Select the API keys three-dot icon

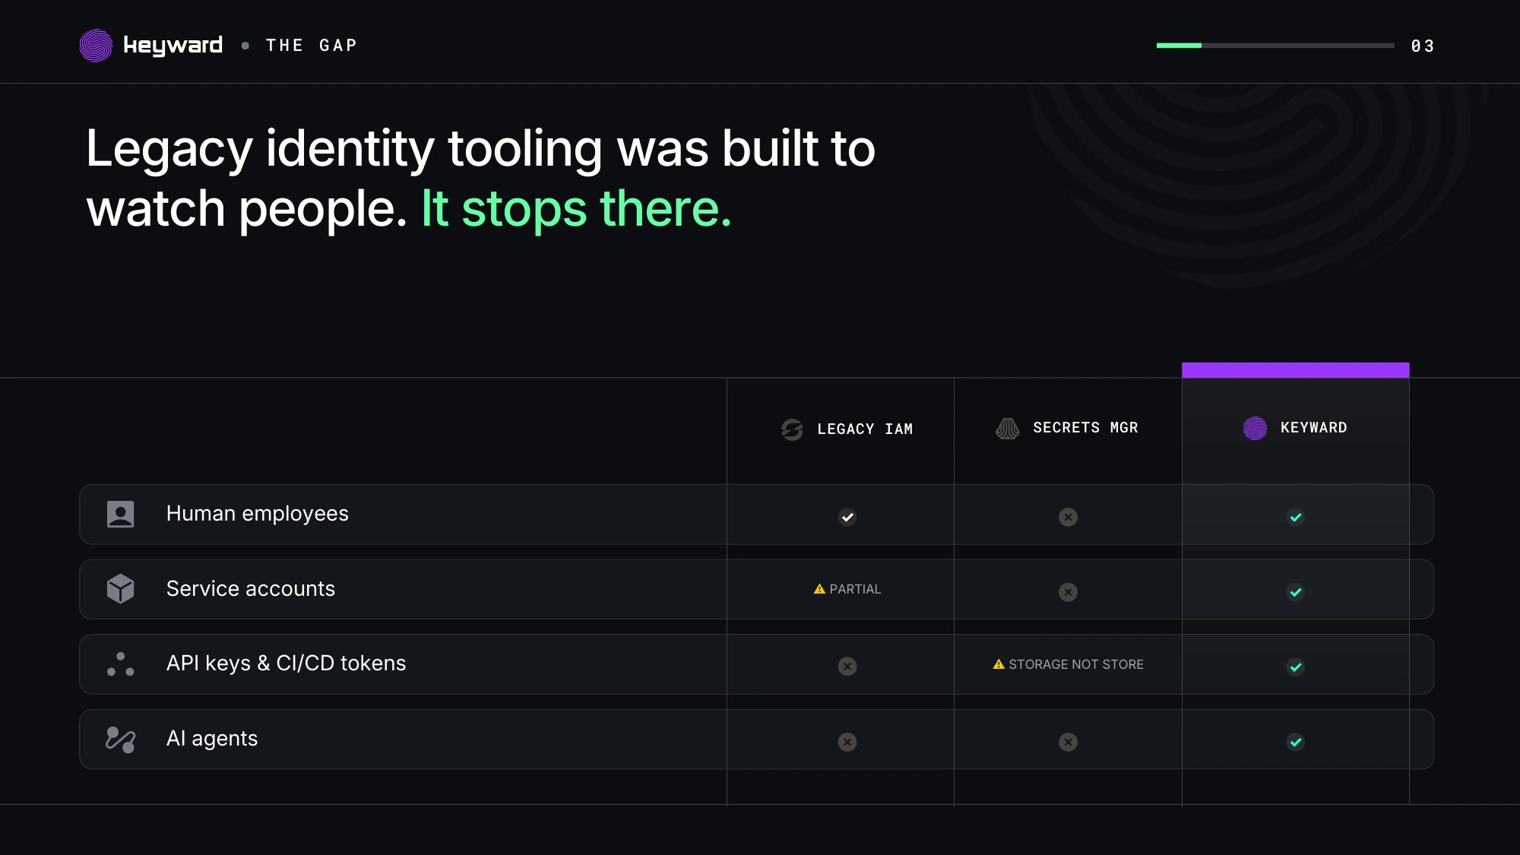(121, 664)
